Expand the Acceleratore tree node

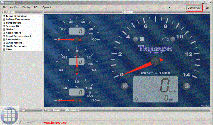pyautogui.click(x=4, y=33)
